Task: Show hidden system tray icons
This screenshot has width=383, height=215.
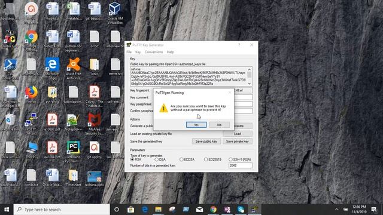Action: [336, 210]
